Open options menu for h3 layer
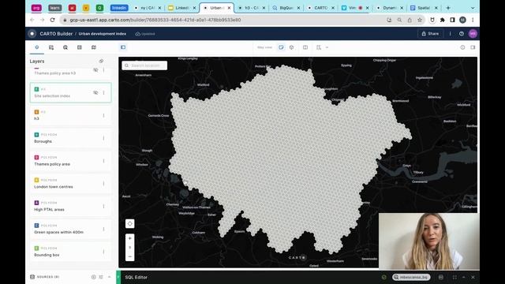The image size is (505, 284). pos(103,115)
